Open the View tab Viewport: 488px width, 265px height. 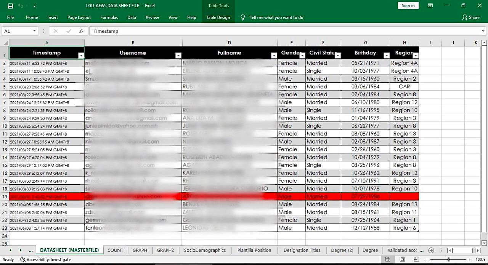click(x=173, y=18)
